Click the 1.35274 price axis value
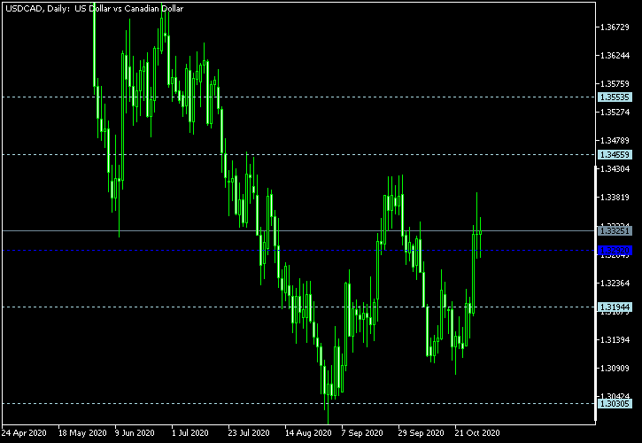 615,112
